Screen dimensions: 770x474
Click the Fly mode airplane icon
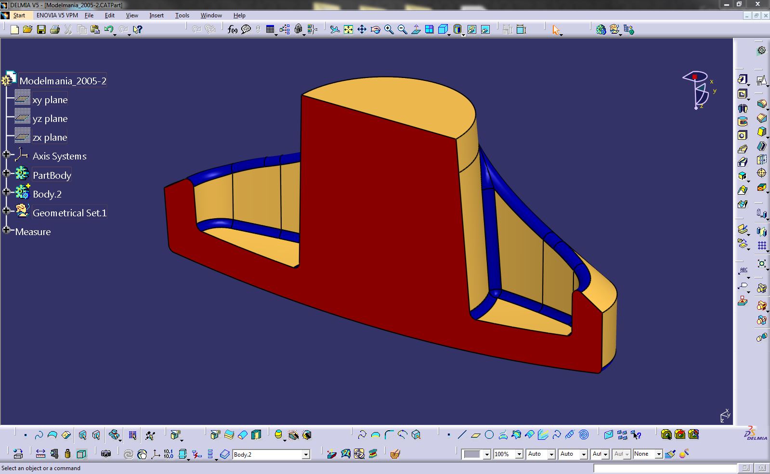coord(335,30)
